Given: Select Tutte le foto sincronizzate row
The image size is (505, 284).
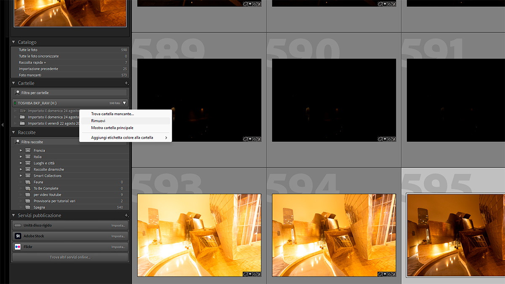Looking at the screenshot, I should tap(70, 56).
